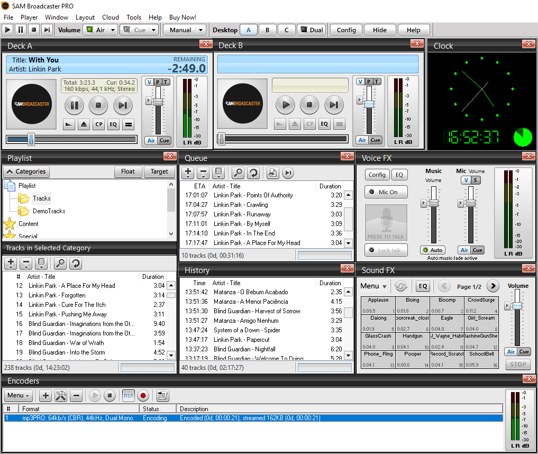Open Voice FX Config
Screen dimensions: 538x454
click(x=377, y=175)
